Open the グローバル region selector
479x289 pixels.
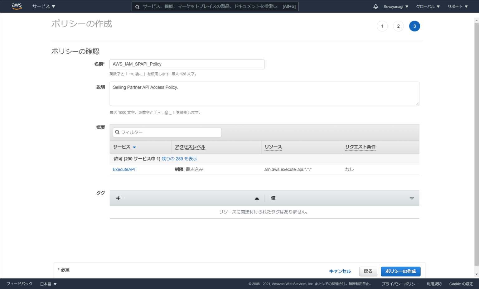click(427, 6)
